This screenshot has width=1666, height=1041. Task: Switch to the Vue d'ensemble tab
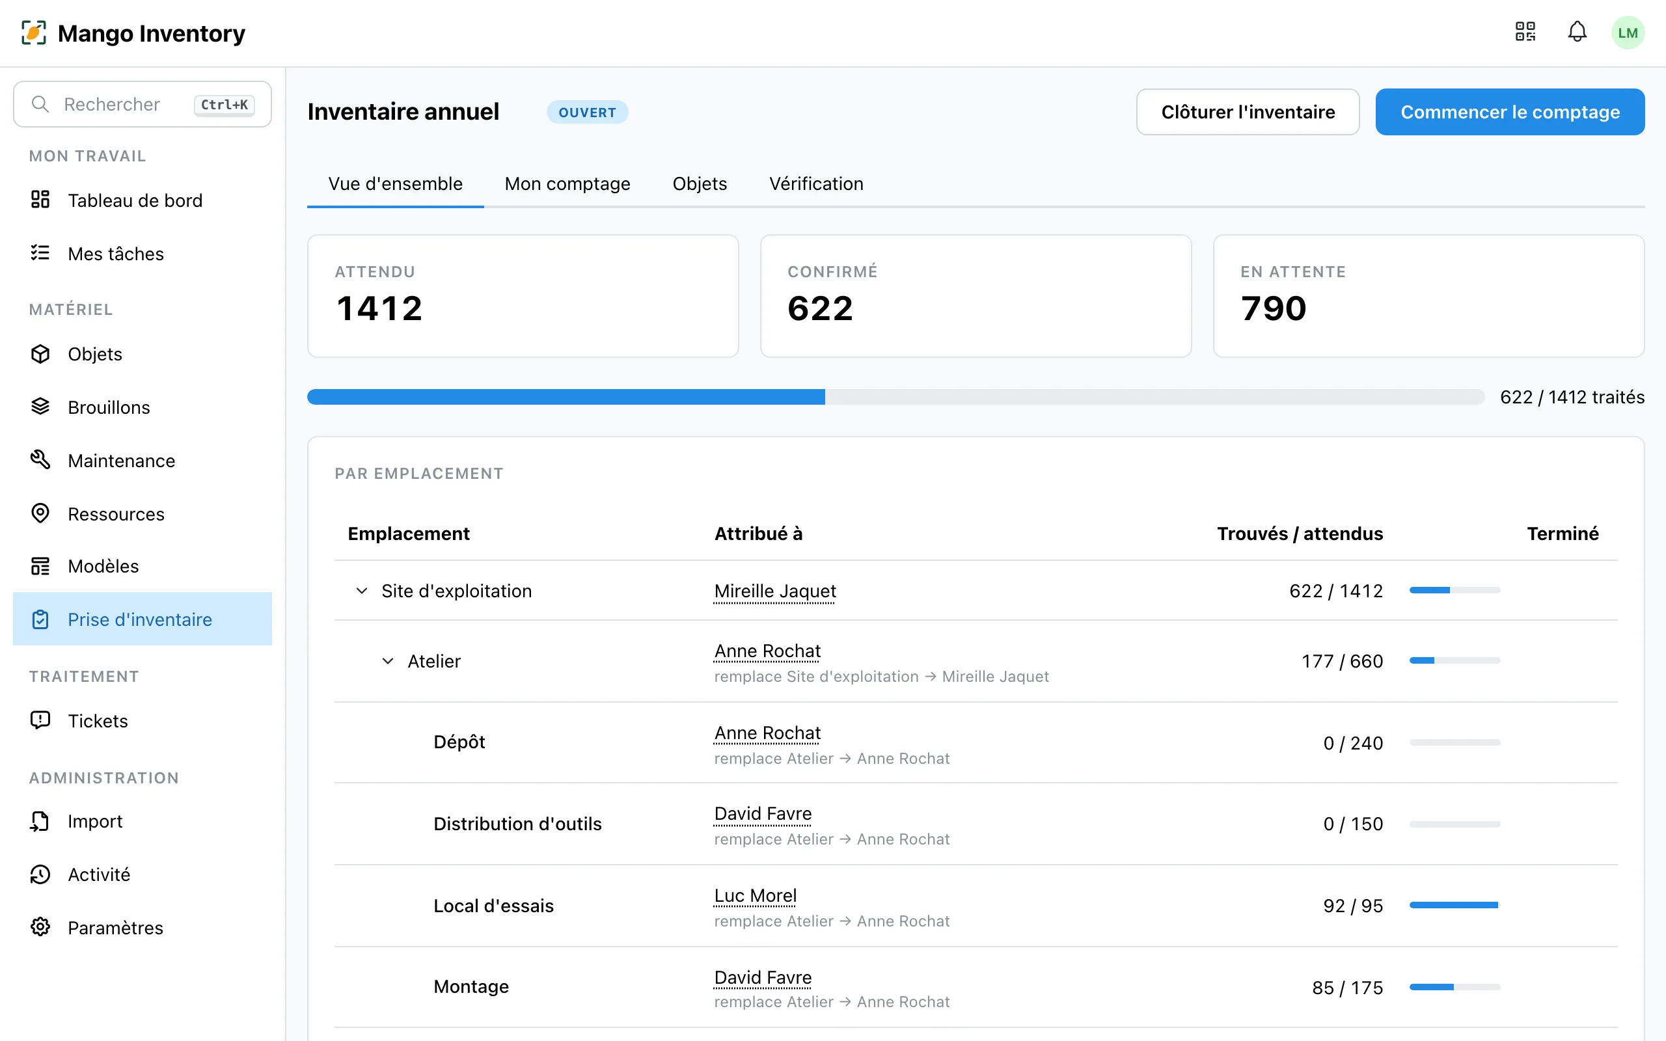(395, 184)
